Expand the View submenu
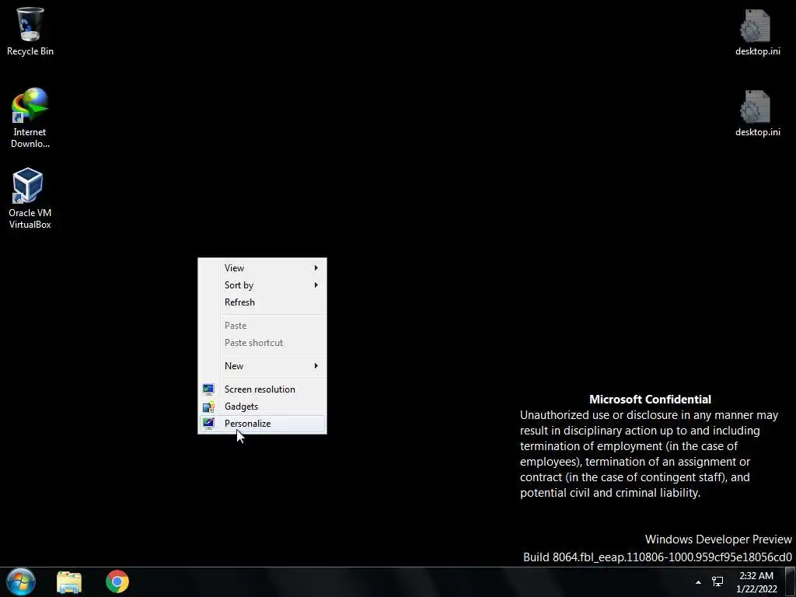The image size is (796, 597). pyautogui.click(x=262, y=267)
